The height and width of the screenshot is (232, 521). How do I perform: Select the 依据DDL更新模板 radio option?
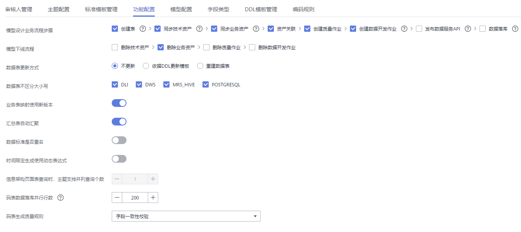click(x=146, y=66)
